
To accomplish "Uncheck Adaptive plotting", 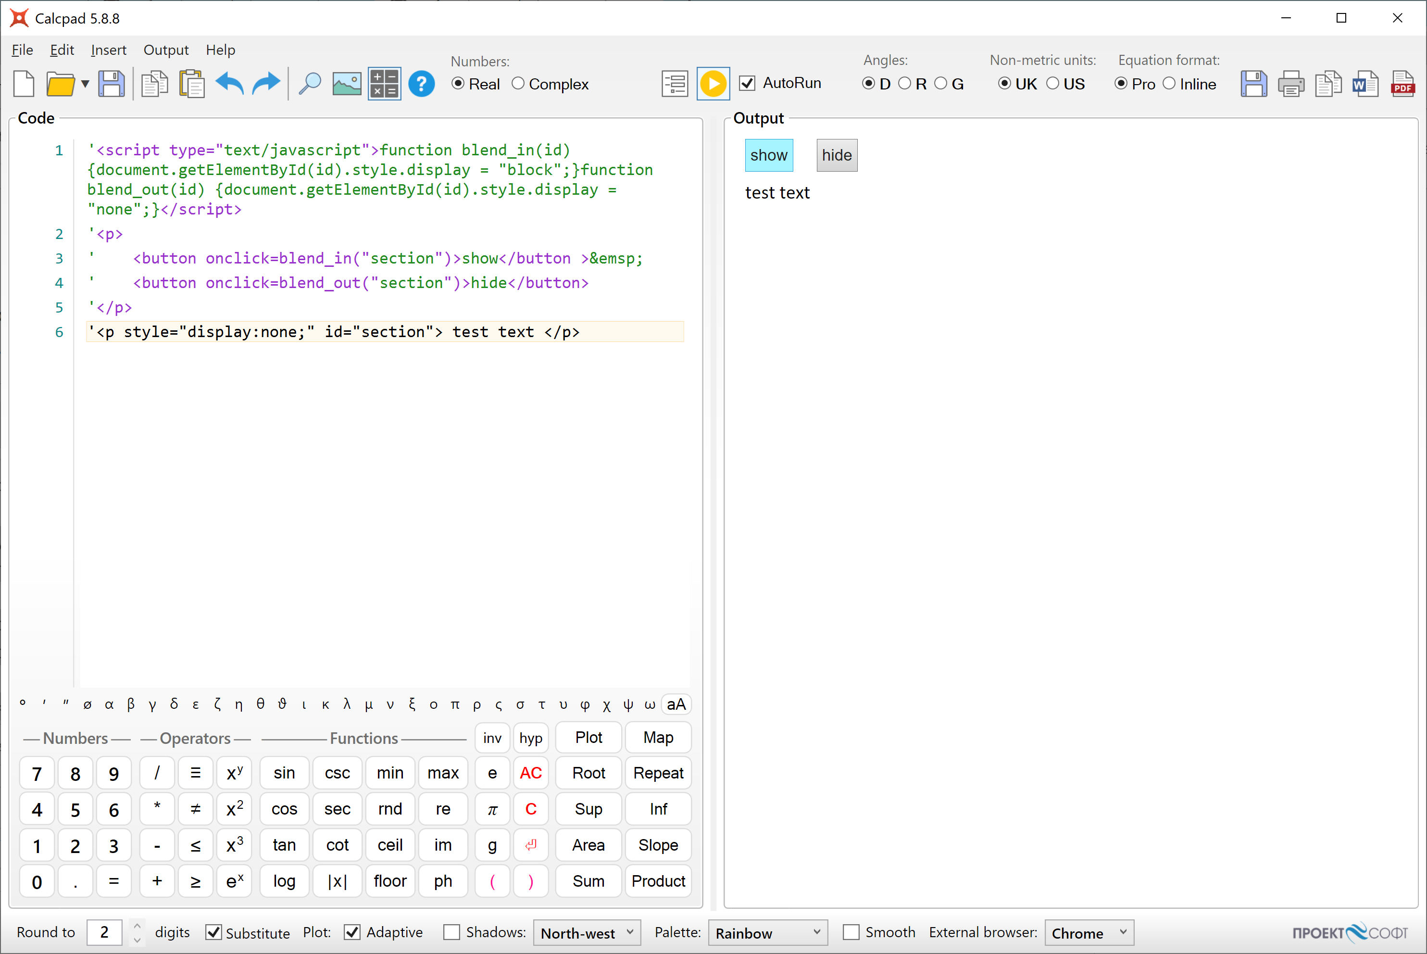I will coord(353,932).
